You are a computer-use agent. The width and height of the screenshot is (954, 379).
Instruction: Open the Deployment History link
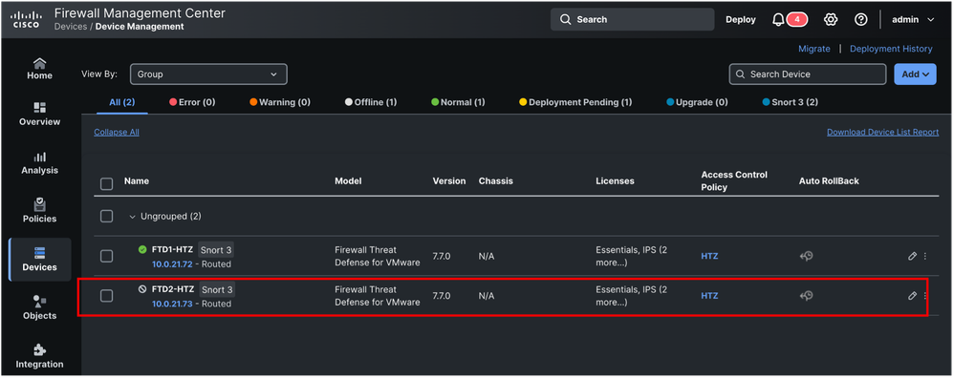[x=891, y=49]
